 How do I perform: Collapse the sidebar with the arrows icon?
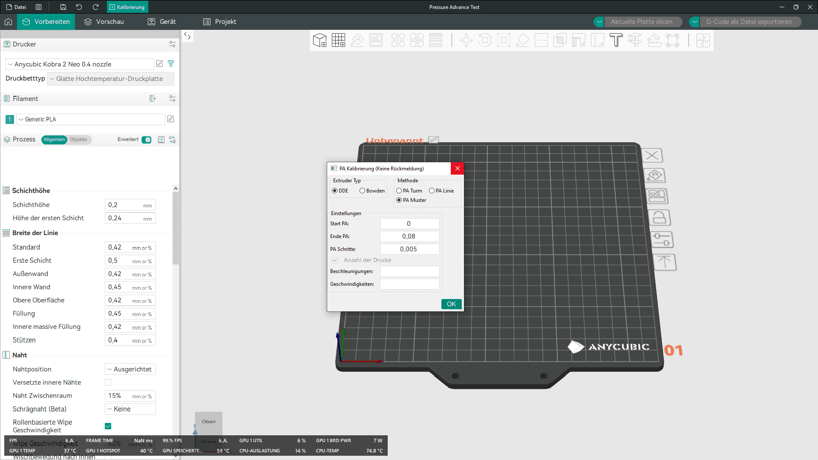187,36
